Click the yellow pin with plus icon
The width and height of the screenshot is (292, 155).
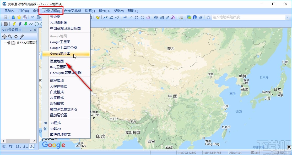(98, 17)
